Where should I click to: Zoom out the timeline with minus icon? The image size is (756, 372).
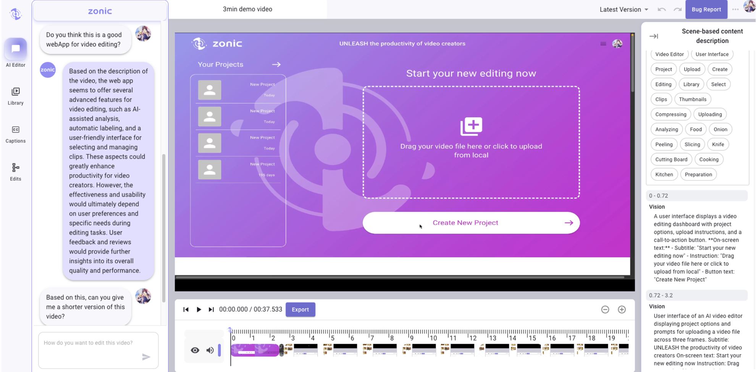pos(605,309)
